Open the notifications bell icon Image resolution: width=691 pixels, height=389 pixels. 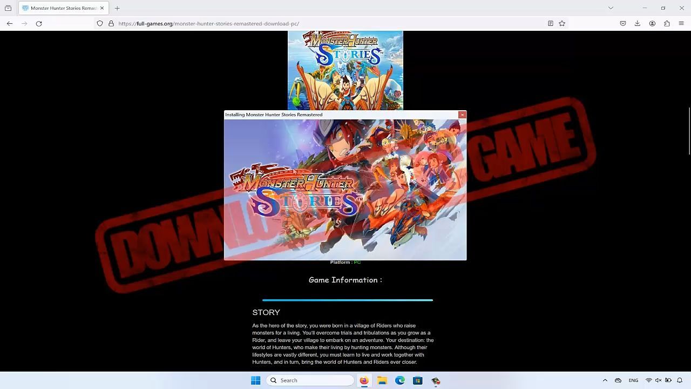(x=680, y=380)
